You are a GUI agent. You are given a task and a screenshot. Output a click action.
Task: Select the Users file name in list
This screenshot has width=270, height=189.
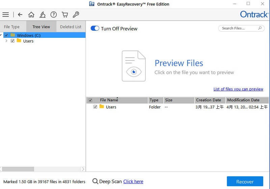pos(111,107)
